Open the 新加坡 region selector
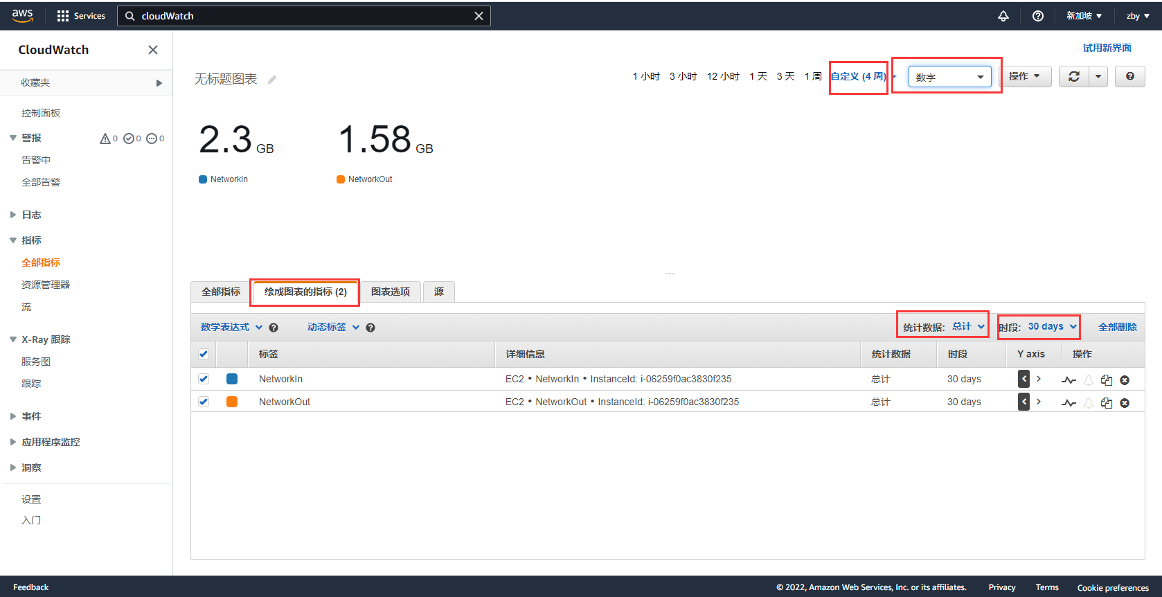 [x=1084, y=16]
